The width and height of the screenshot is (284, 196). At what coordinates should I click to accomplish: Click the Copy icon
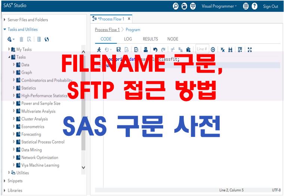pyautogui.click(x=180, y=49)
